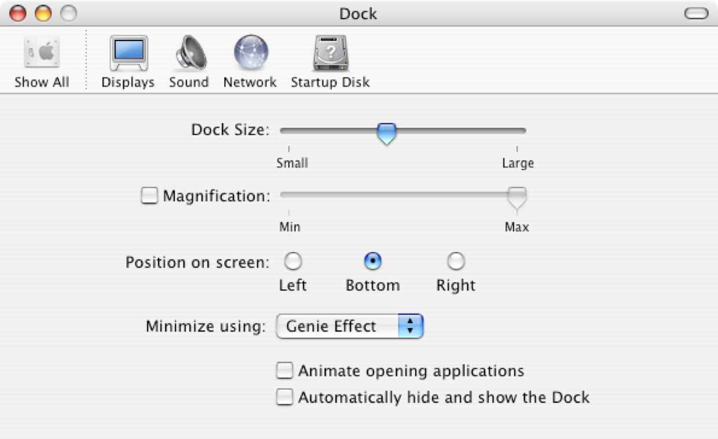Enable the Magnification checkbox
This screenshot has height=439, width=718.
click(x=149, y=196)
